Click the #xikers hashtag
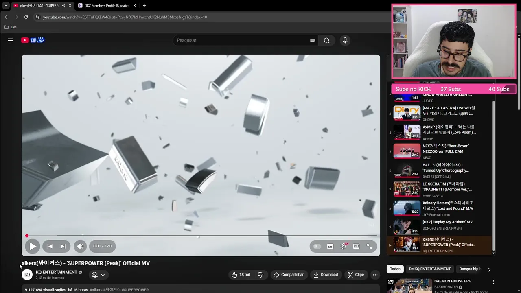 (x=96, y=290)
